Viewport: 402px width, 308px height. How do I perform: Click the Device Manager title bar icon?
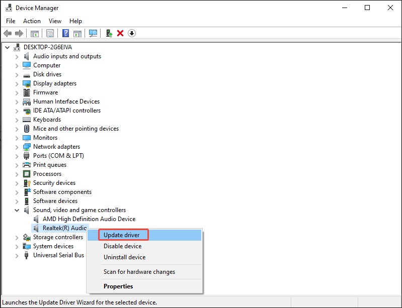9,8
